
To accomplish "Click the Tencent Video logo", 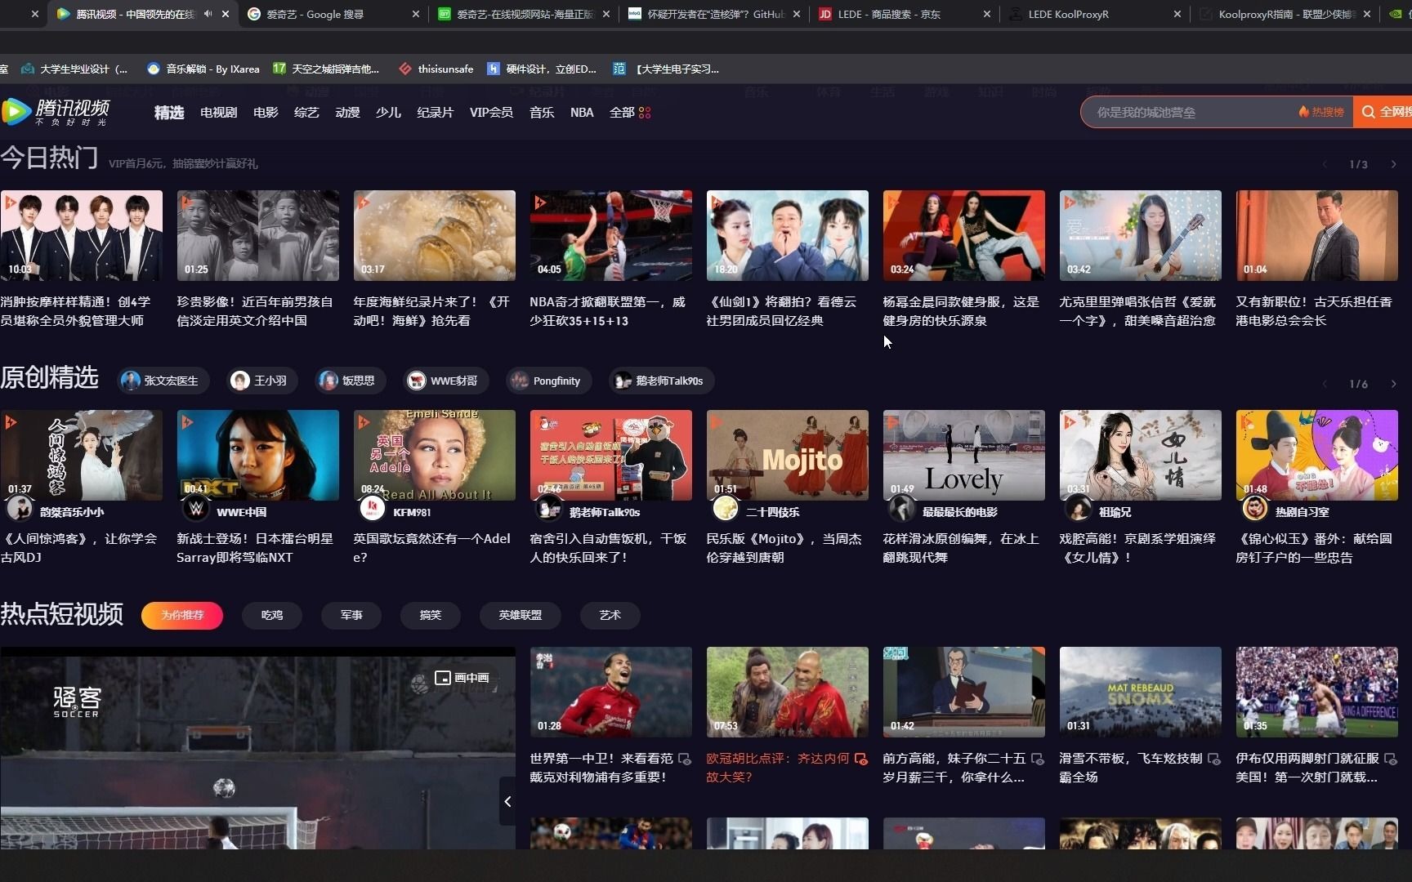I will [56, 112].
